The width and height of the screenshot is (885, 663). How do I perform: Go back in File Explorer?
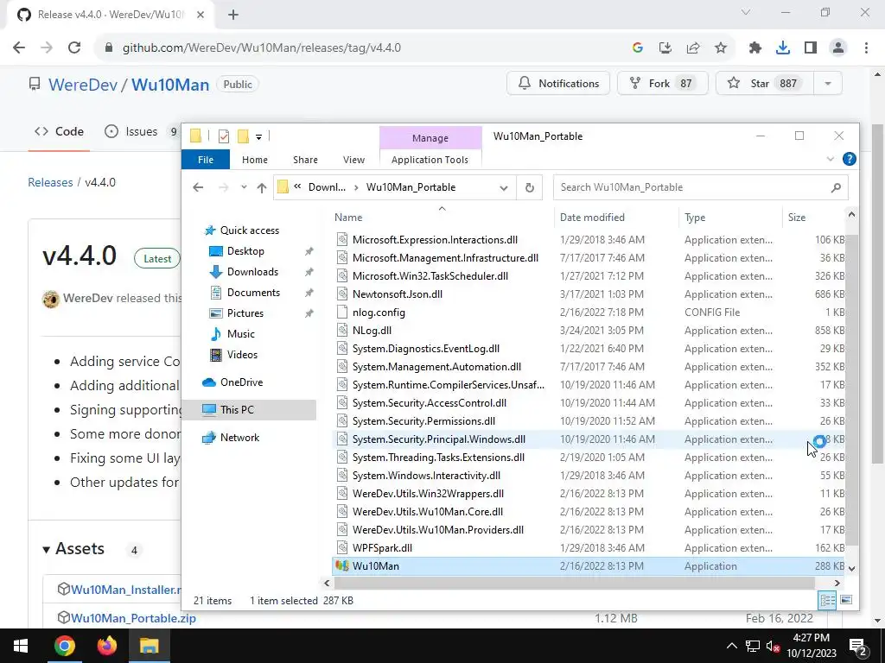coord(198,187)
